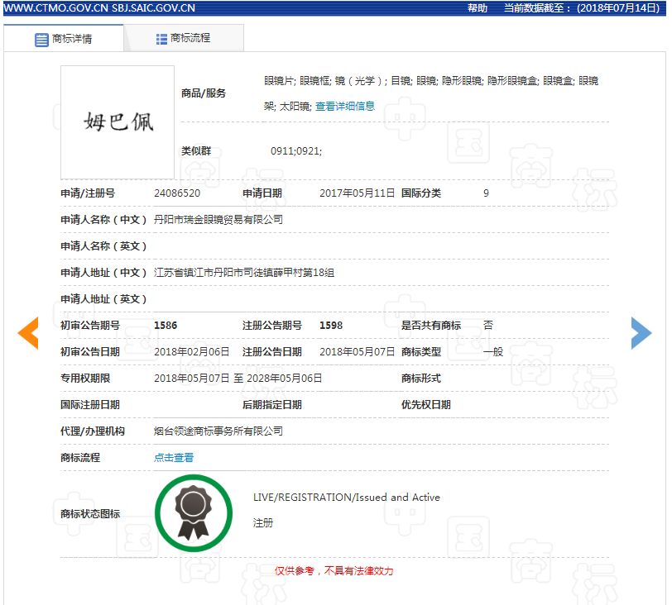Image resolution: width=672 pixels, height=605 pixels.
Task: Click the WWW.CTMO.GOV.CN header text
Action: (x=55, y=8)
